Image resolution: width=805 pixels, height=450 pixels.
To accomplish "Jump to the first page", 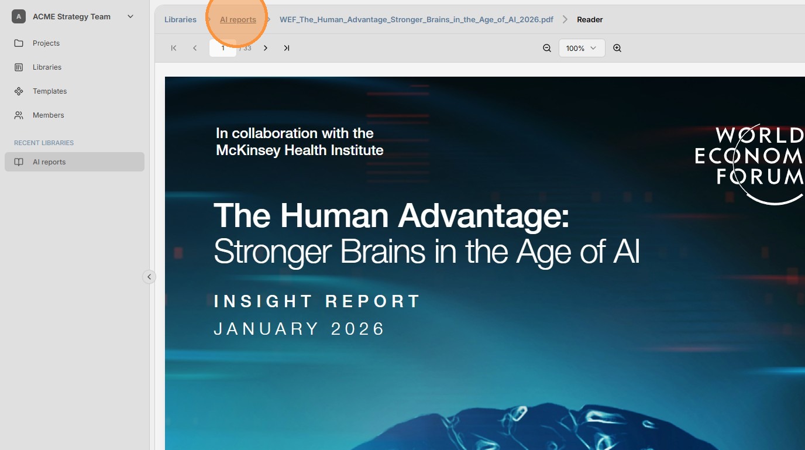I will (174, 48).
